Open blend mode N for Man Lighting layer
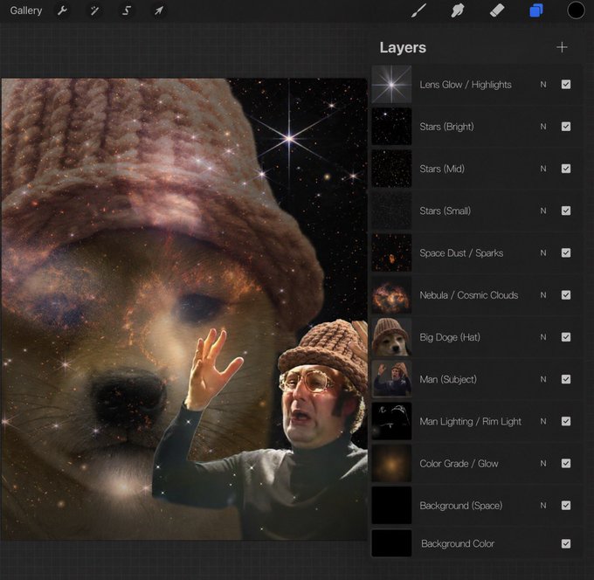 point(543,421)
